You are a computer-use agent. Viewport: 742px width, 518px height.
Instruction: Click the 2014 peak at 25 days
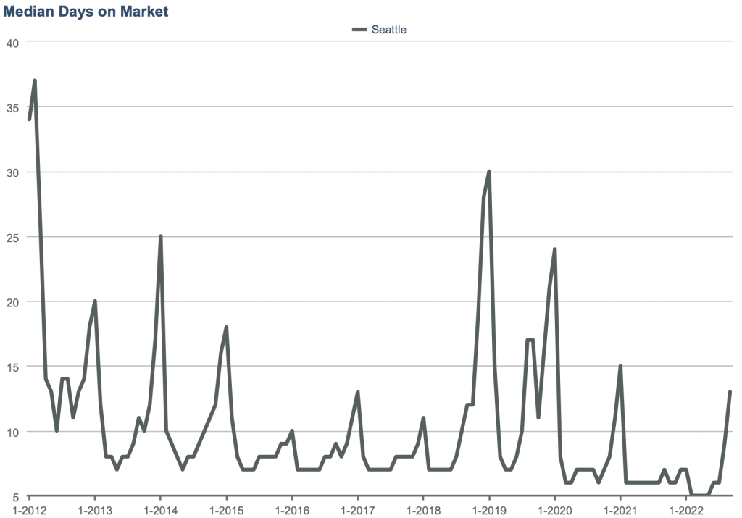pos(160,237)
